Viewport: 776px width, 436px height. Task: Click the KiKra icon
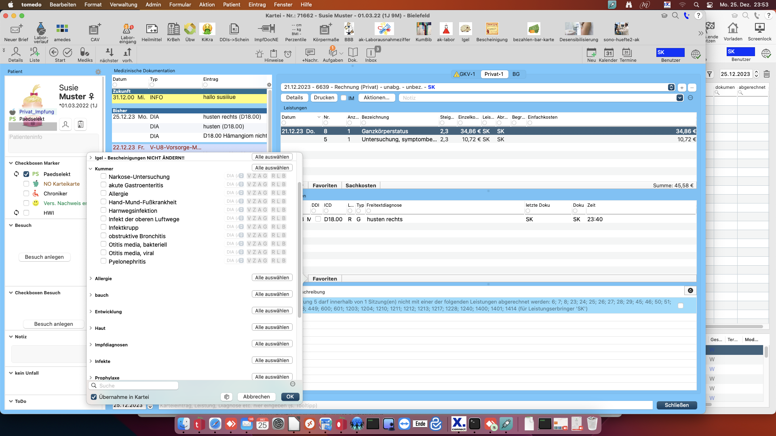[207, 32]
